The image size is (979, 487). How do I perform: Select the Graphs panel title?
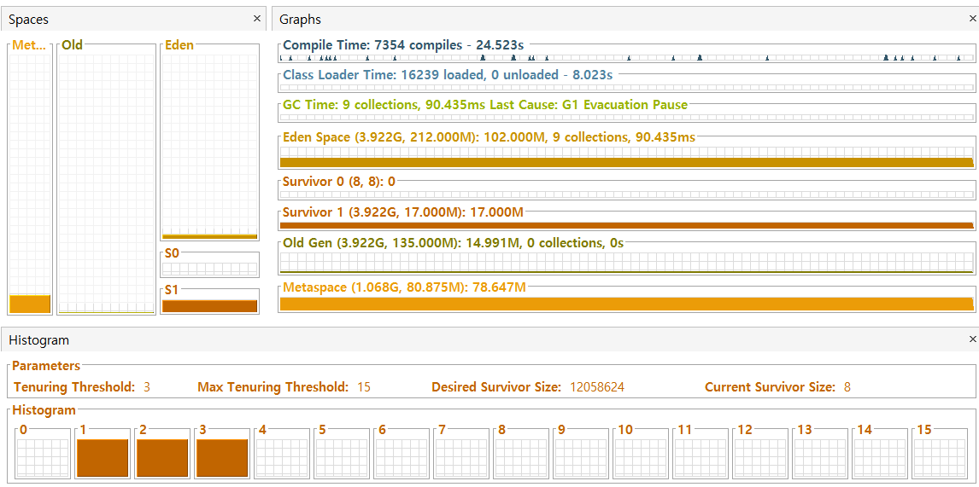click(x=301, y=20)
